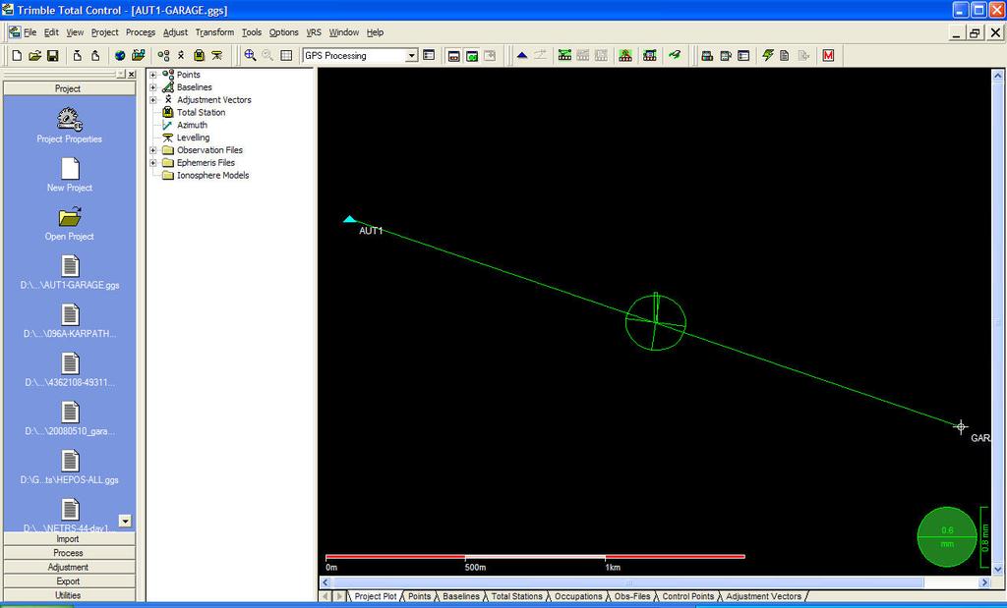Expand the Observation Files folder
1007x608 pixels.
tap(152, 150)
